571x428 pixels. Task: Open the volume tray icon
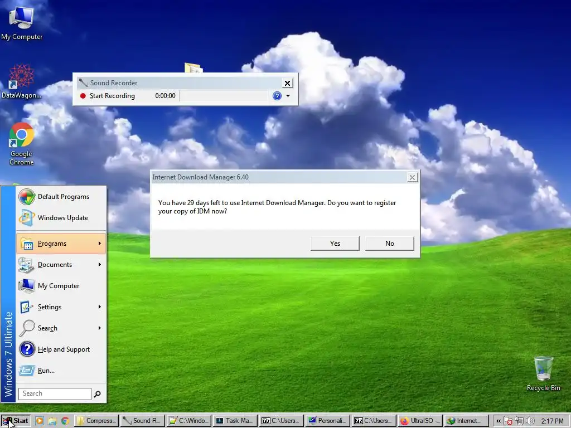coord(530,421)
